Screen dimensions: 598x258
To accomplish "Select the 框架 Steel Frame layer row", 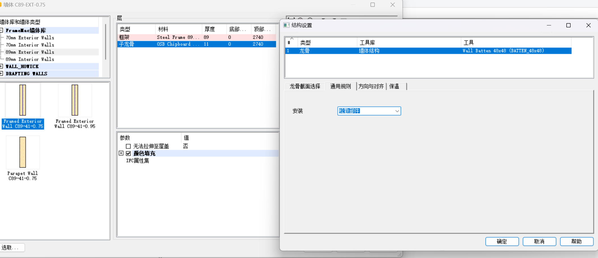I will (197, 37).
